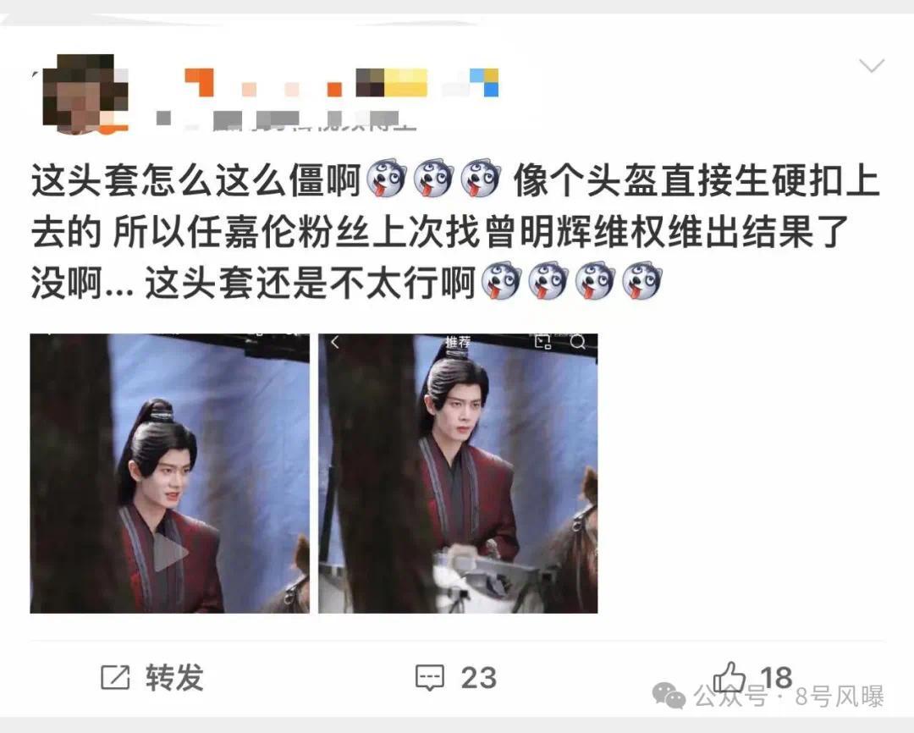Select 推荐 tab inside second image

point(458,342)
